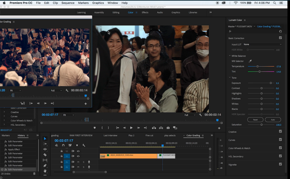Open History panel menu
290x179 pixels.
coord(28,135)
